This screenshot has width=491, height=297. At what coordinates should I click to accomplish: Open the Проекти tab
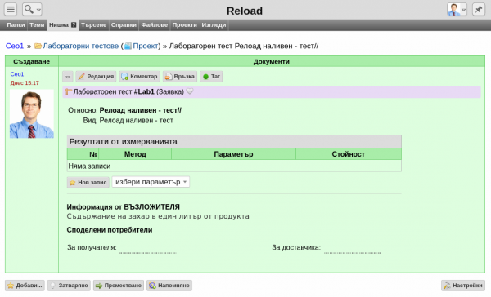coord(184,25)
